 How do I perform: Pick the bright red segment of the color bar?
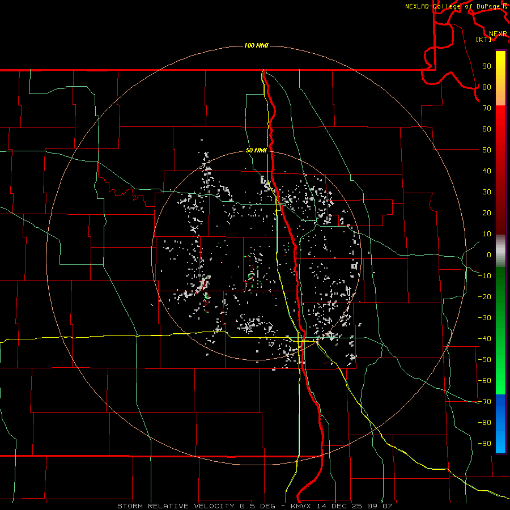click(x=500, y=130)
